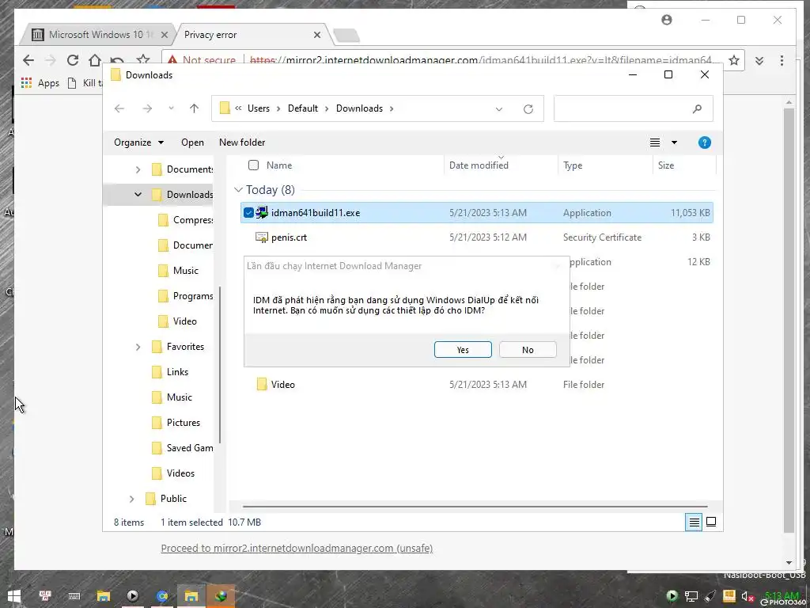
Task: Click Default in the address breadcrumb
Action: 303,108
